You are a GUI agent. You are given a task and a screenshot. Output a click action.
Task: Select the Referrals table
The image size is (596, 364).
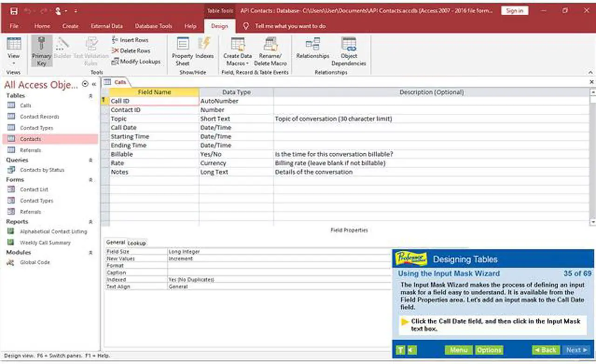click(x=30, y=150)
